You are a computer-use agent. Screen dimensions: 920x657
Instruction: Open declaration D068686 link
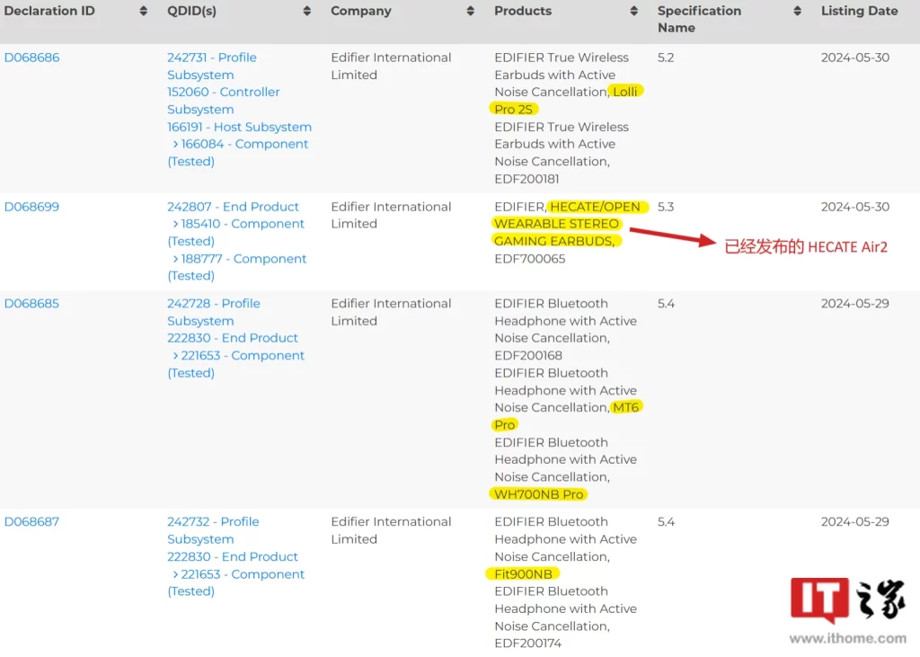[31, 58]
